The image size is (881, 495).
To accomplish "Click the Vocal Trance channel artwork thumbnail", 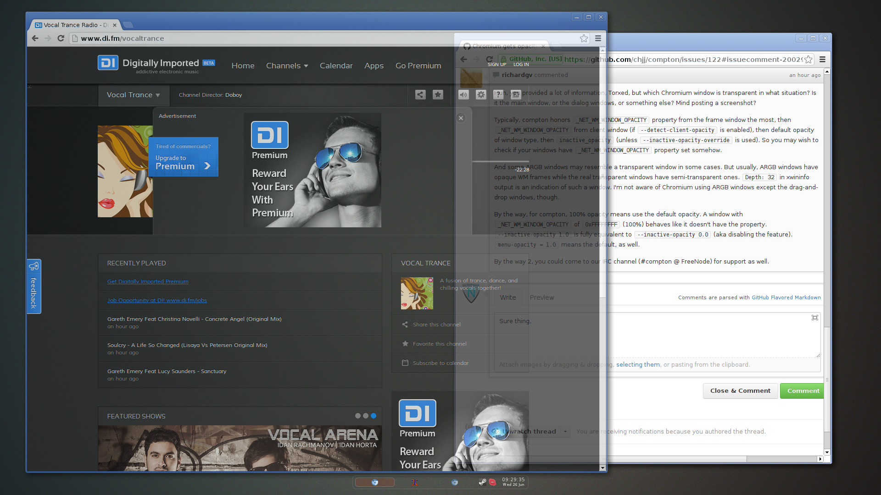I will point(417,293).
